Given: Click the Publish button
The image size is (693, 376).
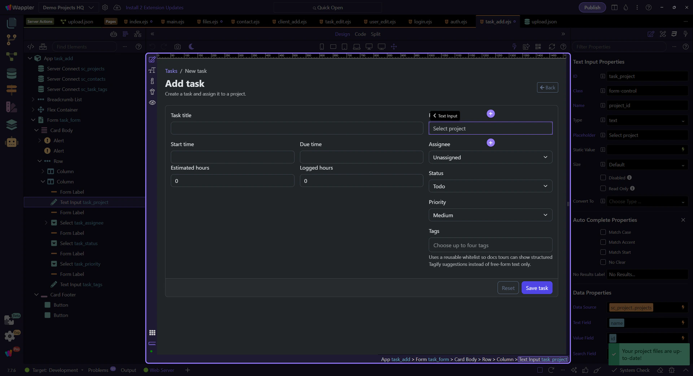Looking at the screenshot, I should (592, 8).
